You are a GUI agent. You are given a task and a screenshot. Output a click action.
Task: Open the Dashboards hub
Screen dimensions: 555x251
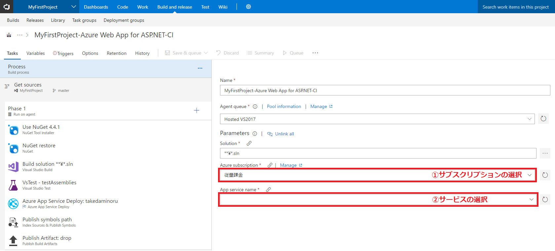[96, 7]
